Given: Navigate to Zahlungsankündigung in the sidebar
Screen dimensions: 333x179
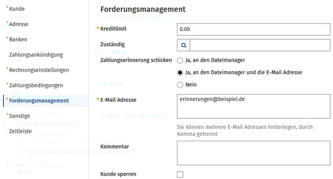Looking at the screenshot, I should pos(36,55).
